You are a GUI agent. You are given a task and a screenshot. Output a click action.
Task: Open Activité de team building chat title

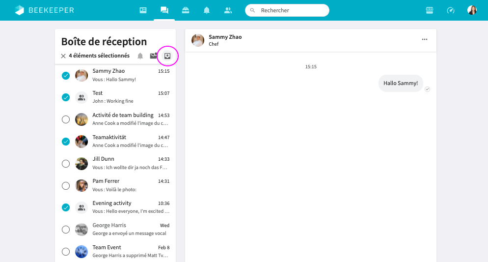pos(123,115)
